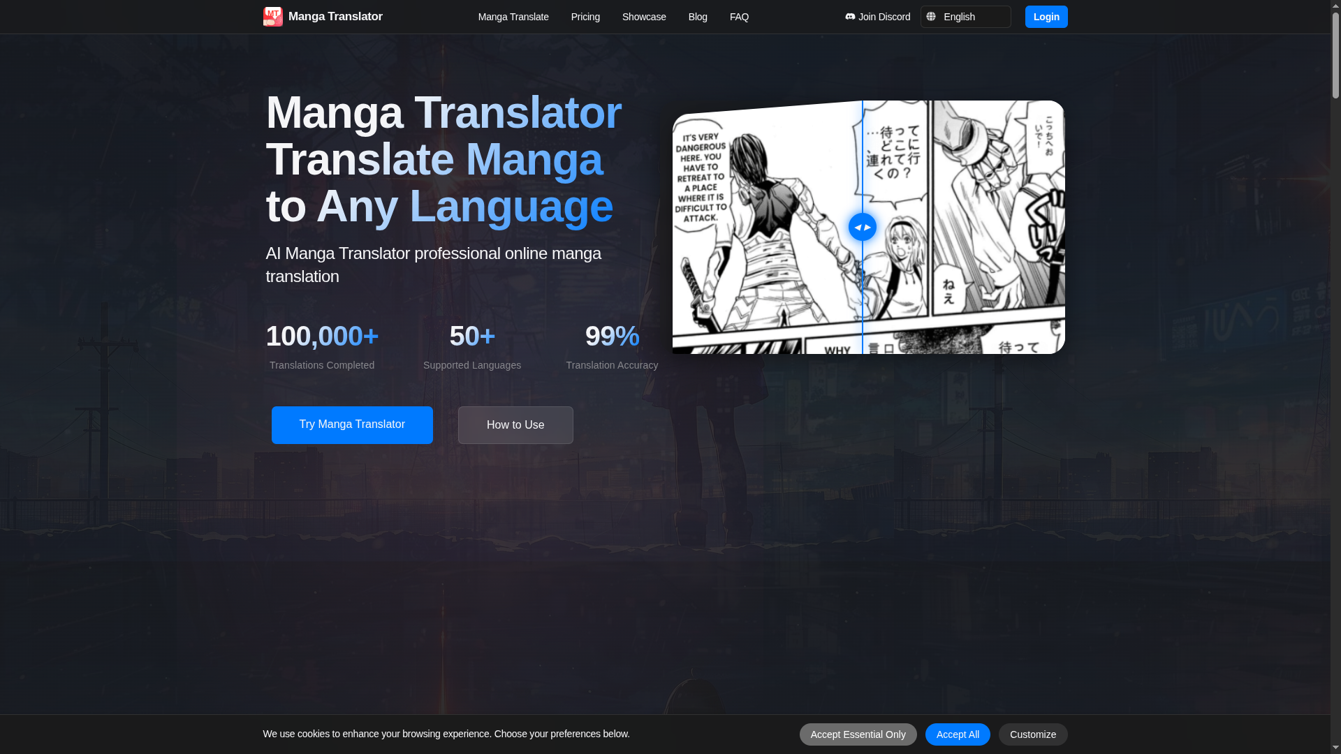Viewport: 1341px width, 754px height.
Task: Click the Manga Translator logo icon
Action: [272, 16]
